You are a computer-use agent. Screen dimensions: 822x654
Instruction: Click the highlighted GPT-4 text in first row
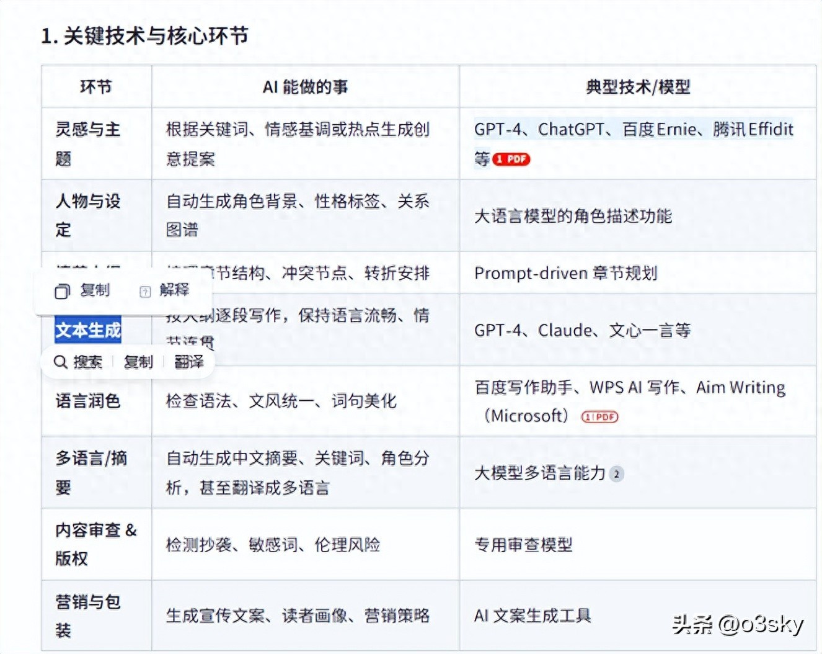pyautogui.click(x=496, y=130)
